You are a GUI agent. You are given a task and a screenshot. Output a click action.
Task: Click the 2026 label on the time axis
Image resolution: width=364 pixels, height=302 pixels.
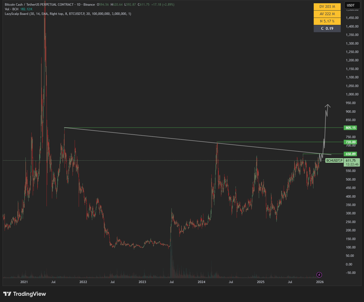(320, 282)
